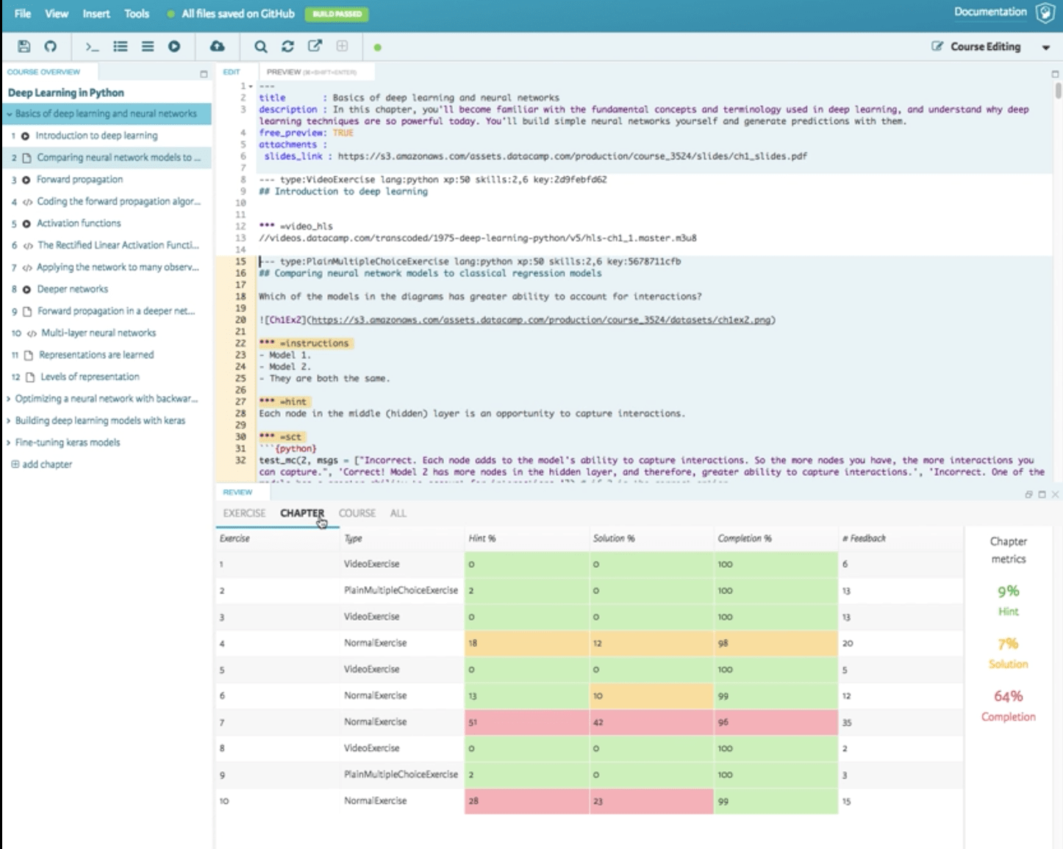Click the greyed-out plus square icon
The image size is (1063, 849).
(x=342, y=46)
